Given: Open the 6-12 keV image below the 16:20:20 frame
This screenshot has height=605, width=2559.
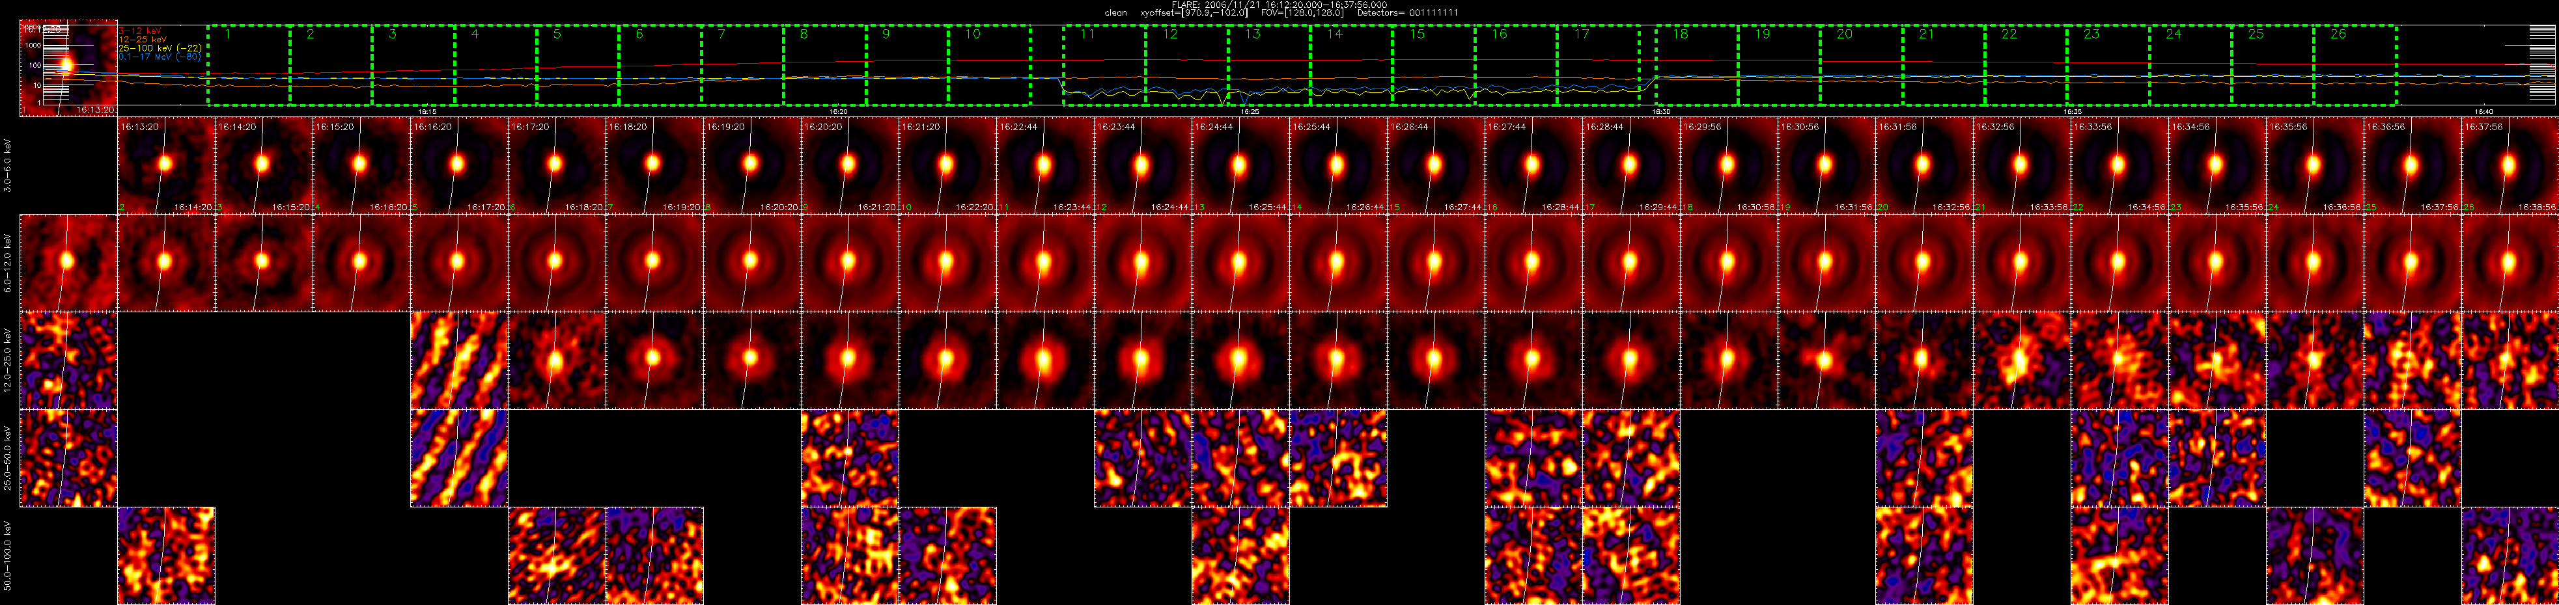Looking at the screenshot, I should 849,263.
